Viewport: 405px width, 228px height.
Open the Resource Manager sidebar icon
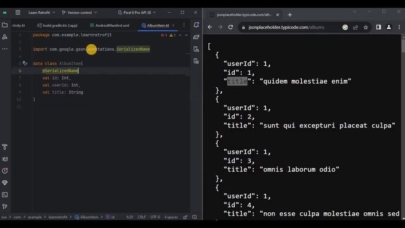point(4,37)
